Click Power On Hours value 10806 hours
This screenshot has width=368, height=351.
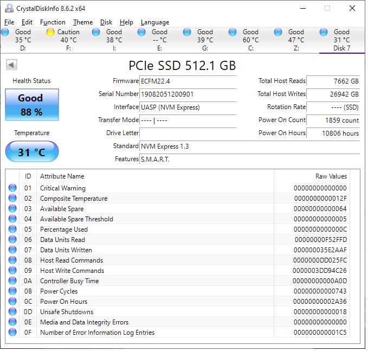tap(333, 133)
